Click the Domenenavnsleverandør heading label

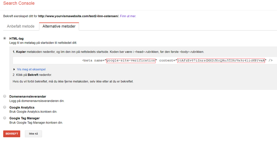[x=28, y=96]
